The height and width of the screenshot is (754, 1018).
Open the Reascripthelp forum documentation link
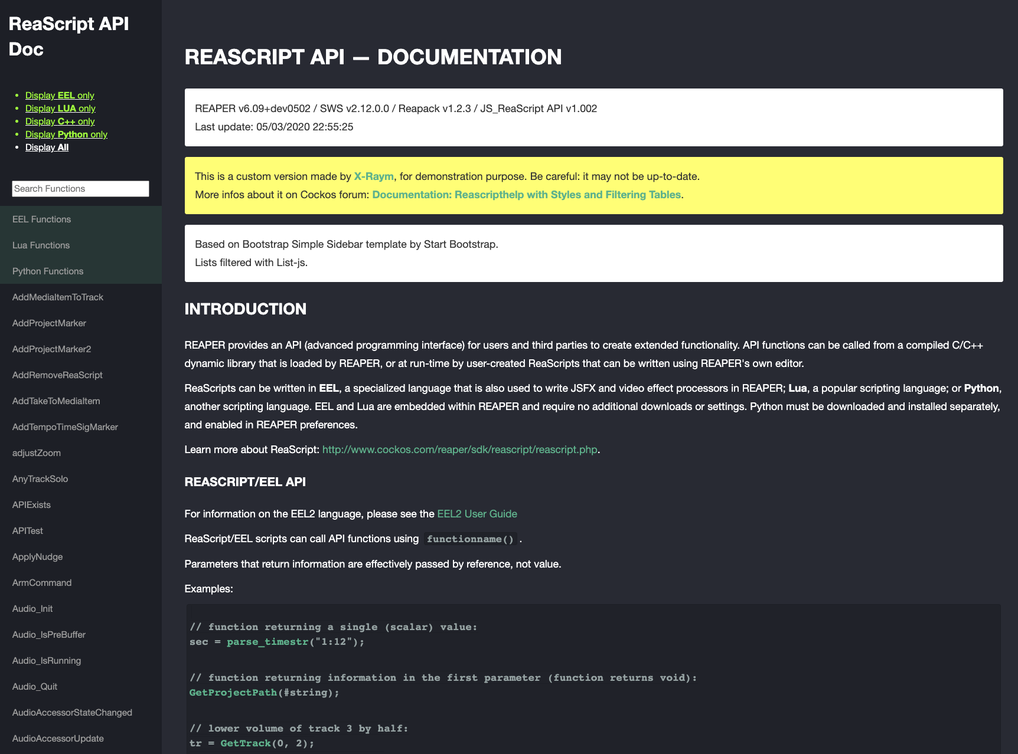point(526,195)
